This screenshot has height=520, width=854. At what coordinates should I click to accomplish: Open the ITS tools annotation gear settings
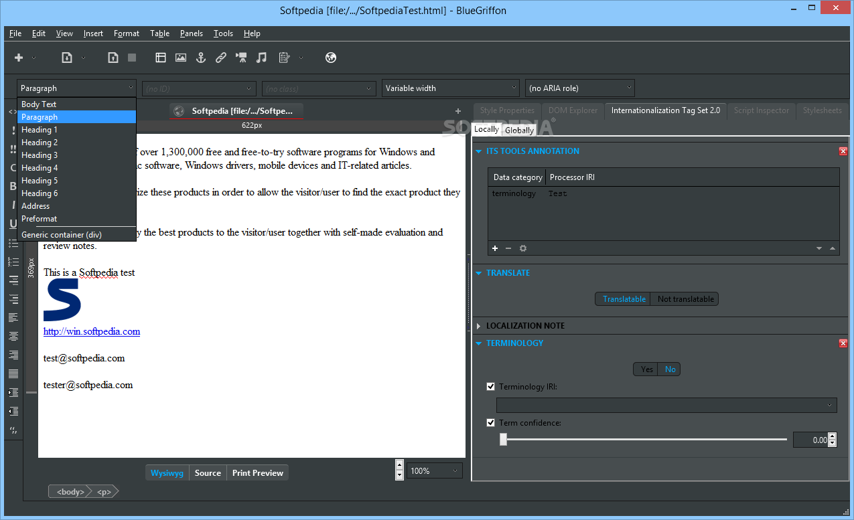523,248
